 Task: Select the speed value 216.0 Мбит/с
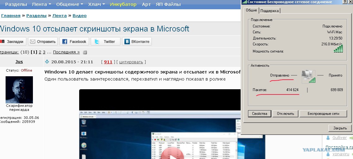pos(332,44)
